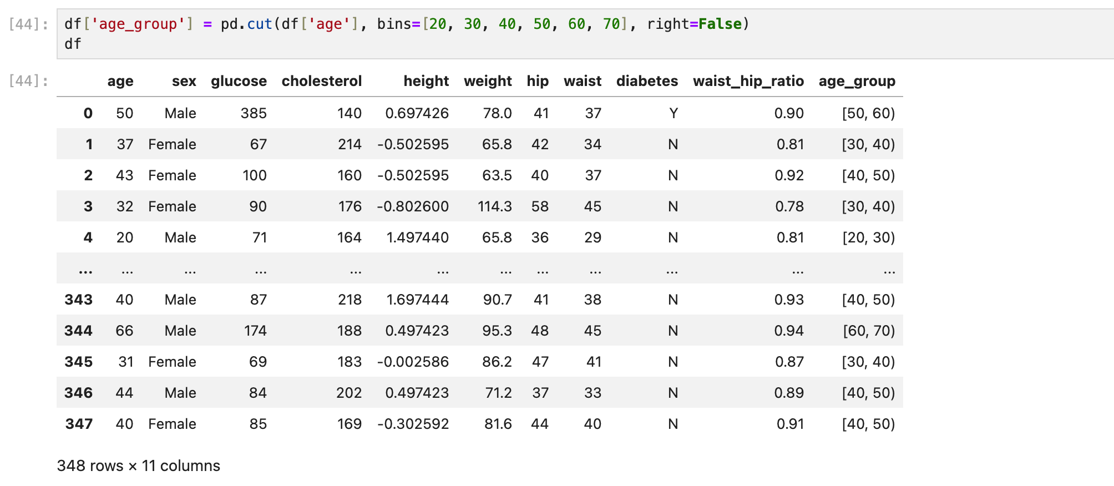Click the 'age' column header

120,81
